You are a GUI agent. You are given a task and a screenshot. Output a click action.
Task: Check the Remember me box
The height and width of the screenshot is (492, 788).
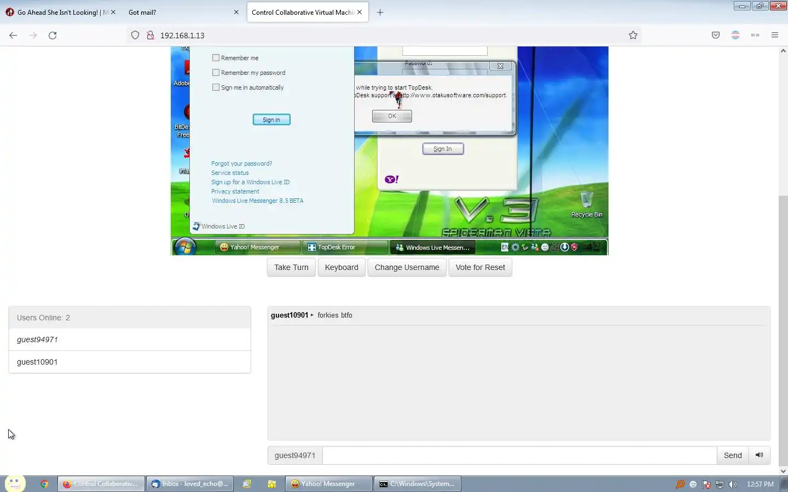[216, 58]
